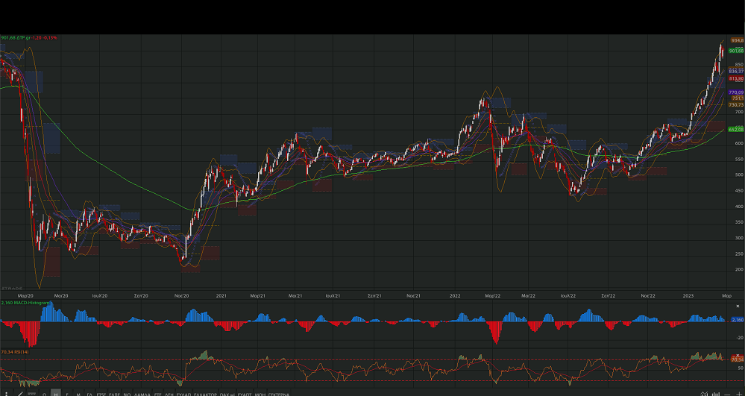Zoom in with the plus icon

[739, 394]
